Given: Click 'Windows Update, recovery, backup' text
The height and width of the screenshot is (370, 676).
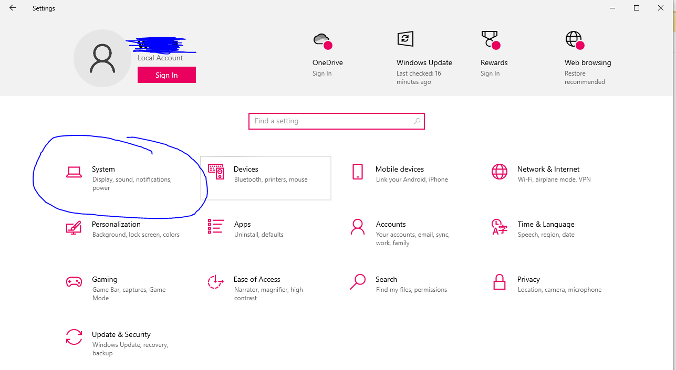Looking at the screenshot, I should 130,349.
